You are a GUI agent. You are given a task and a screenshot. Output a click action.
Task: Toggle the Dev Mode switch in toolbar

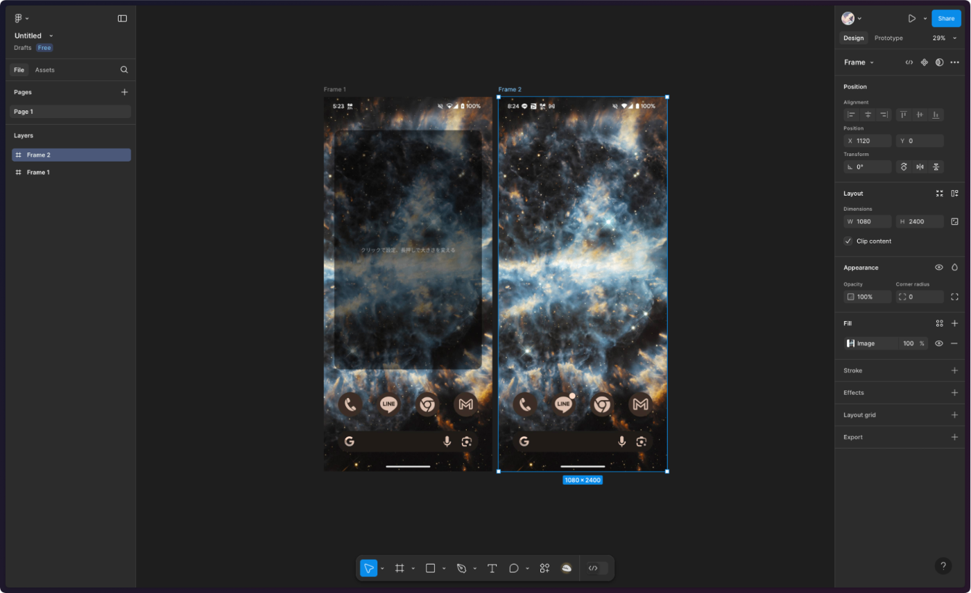[x=597, y=568]
